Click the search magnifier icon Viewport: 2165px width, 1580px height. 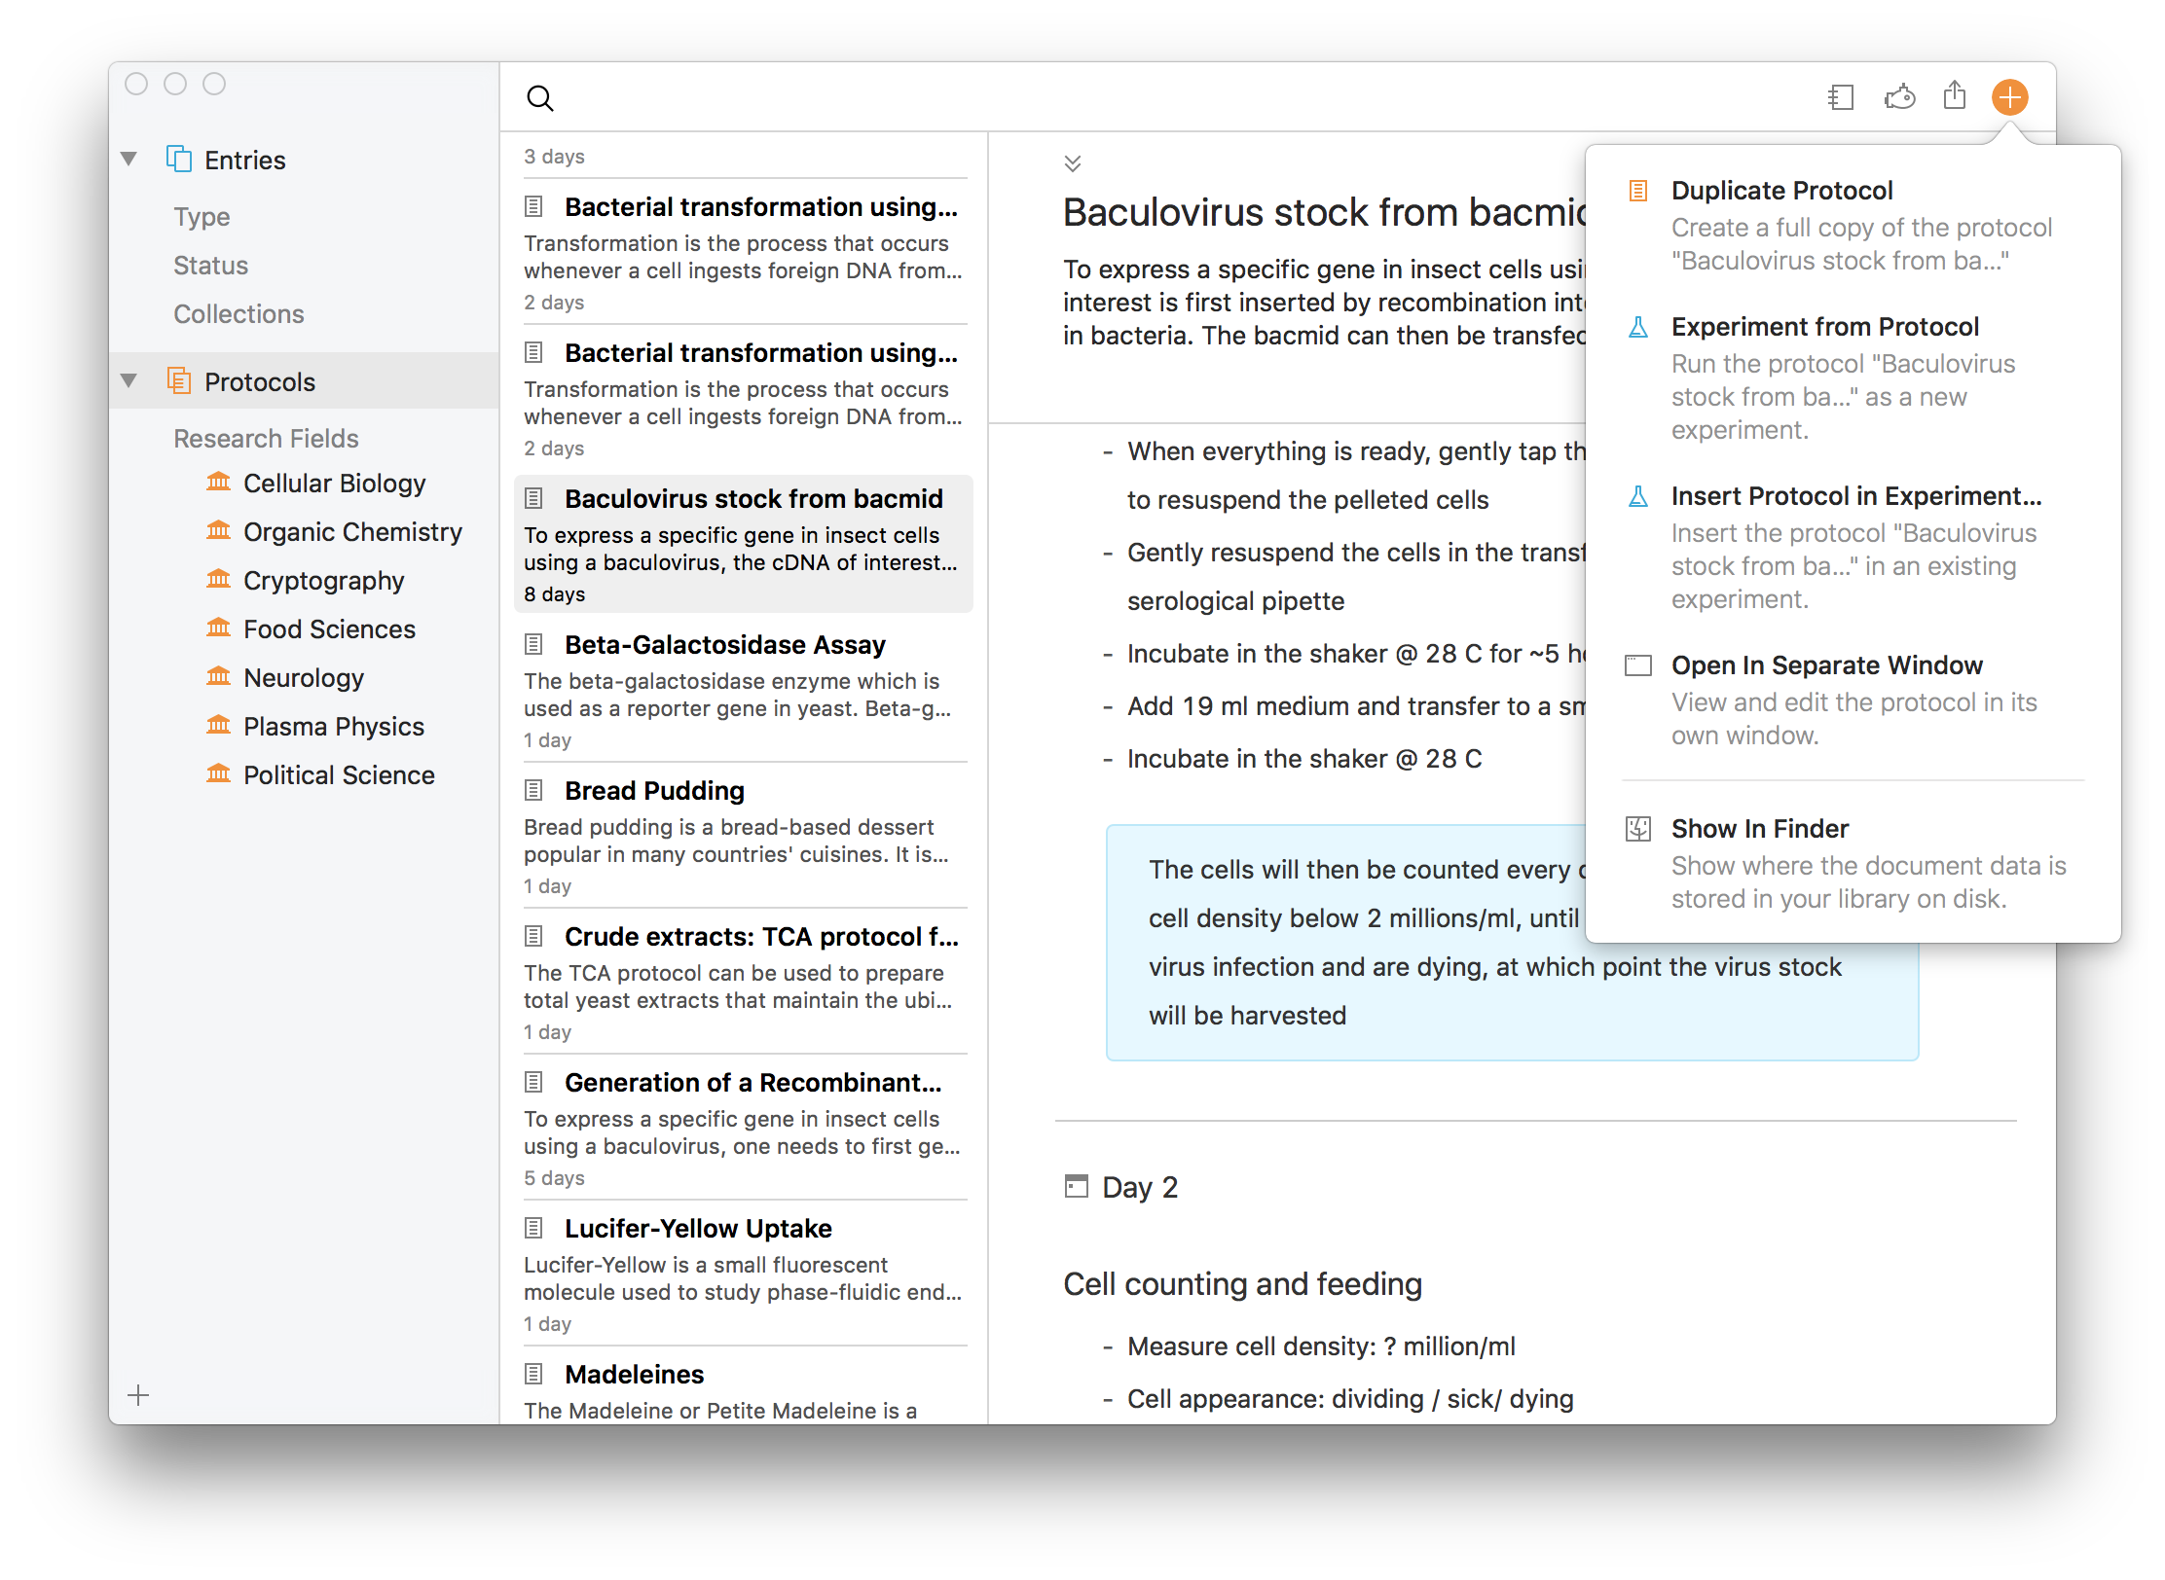(539, 98)
